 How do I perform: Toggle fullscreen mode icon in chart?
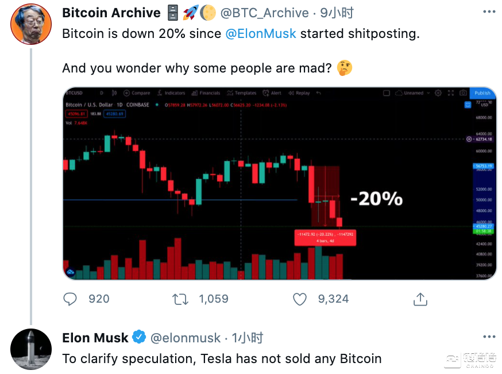[x=451, y=93]
